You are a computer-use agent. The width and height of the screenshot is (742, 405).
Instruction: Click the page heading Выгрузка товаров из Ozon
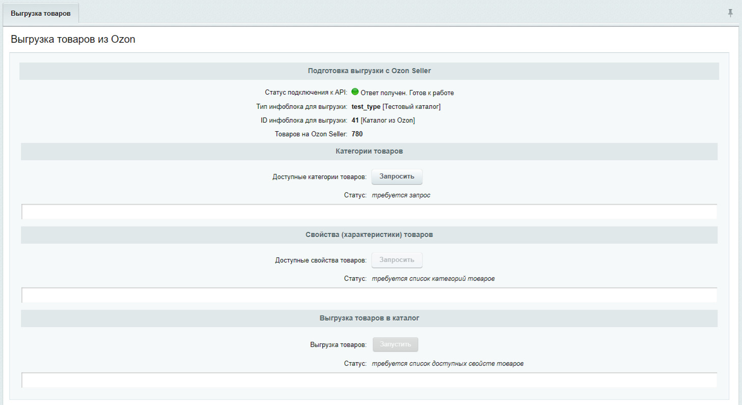73,39
